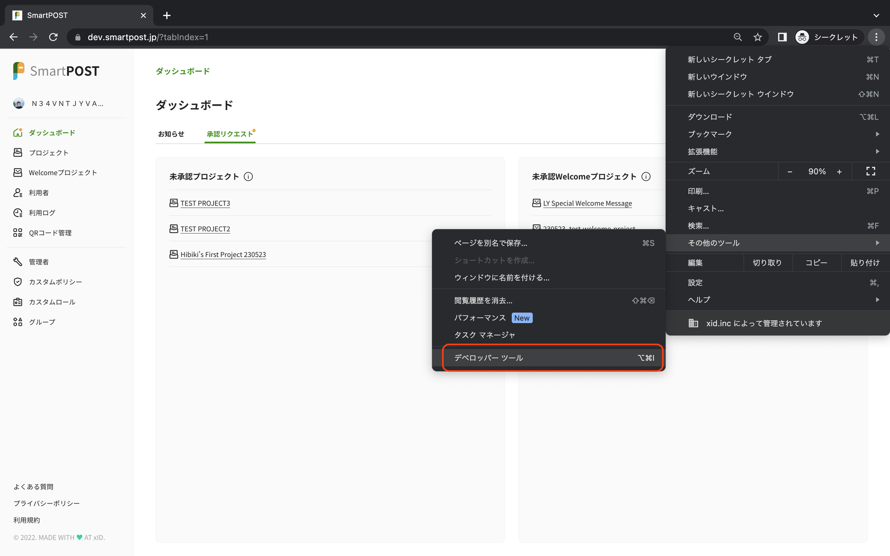
Task: Open よくある質問 footer link
Action: pos(33,487)
